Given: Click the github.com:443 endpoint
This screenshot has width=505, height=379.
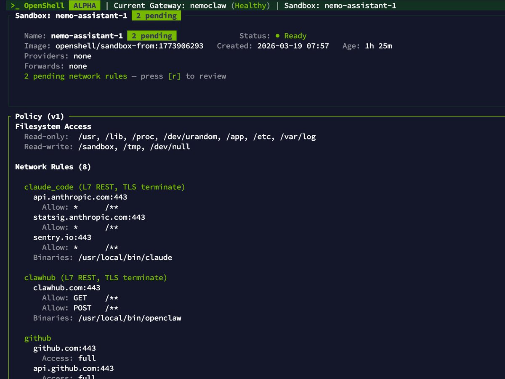Looking at the screenshot, I should pyautogui.click(x=64, y=348).
